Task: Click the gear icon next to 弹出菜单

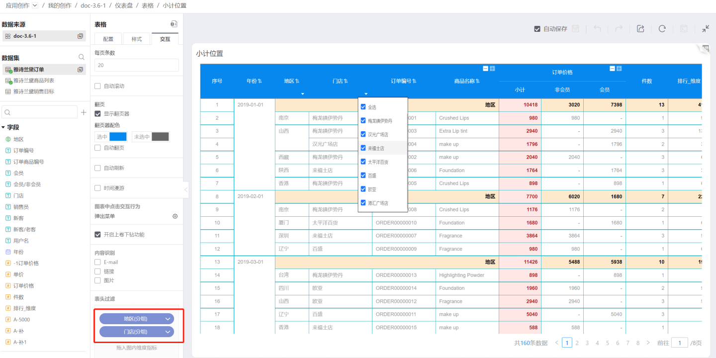Action: [x=175, y=216]
